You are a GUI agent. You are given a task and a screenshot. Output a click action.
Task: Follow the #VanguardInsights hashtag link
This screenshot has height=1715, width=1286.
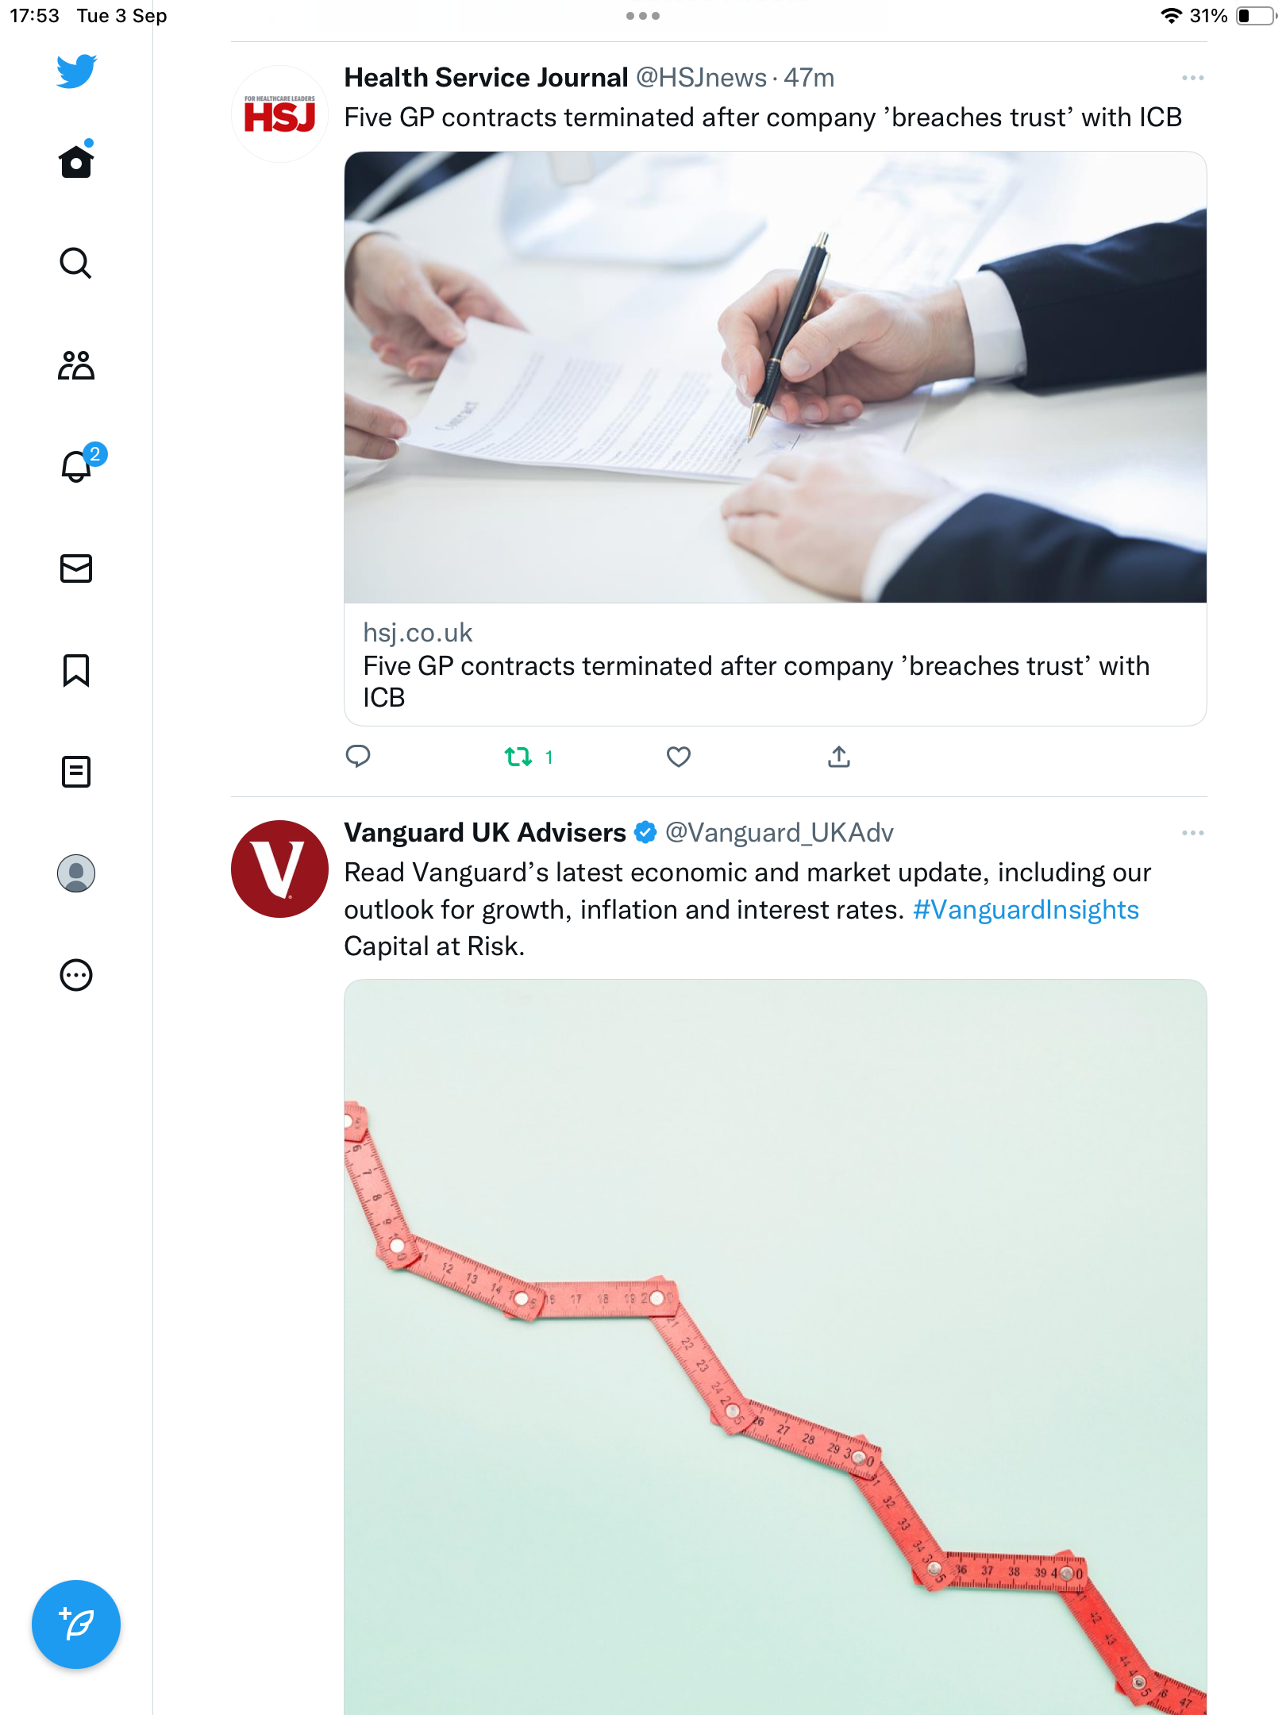[x=1026, y=910]
